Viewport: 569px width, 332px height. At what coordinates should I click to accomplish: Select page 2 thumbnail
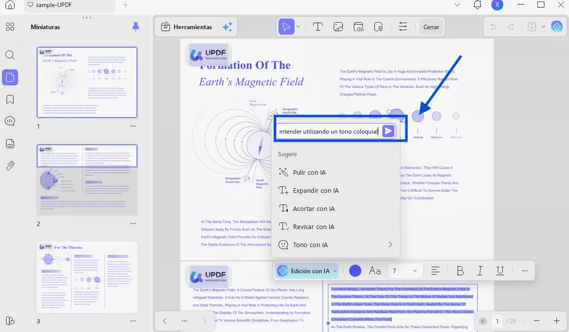(x=87, y=180)
